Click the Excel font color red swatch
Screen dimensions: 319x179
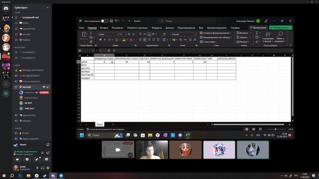point(131,40)
